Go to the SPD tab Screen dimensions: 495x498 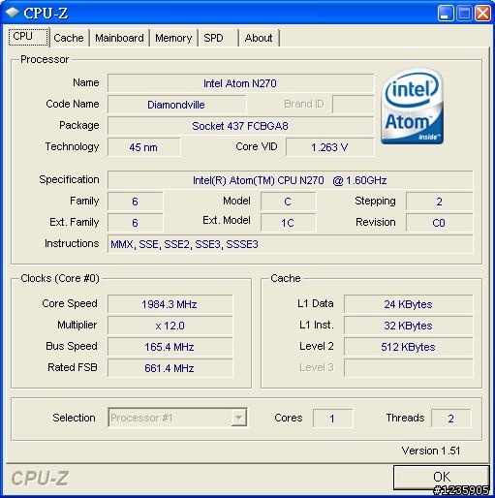click(x=218, y=38)
